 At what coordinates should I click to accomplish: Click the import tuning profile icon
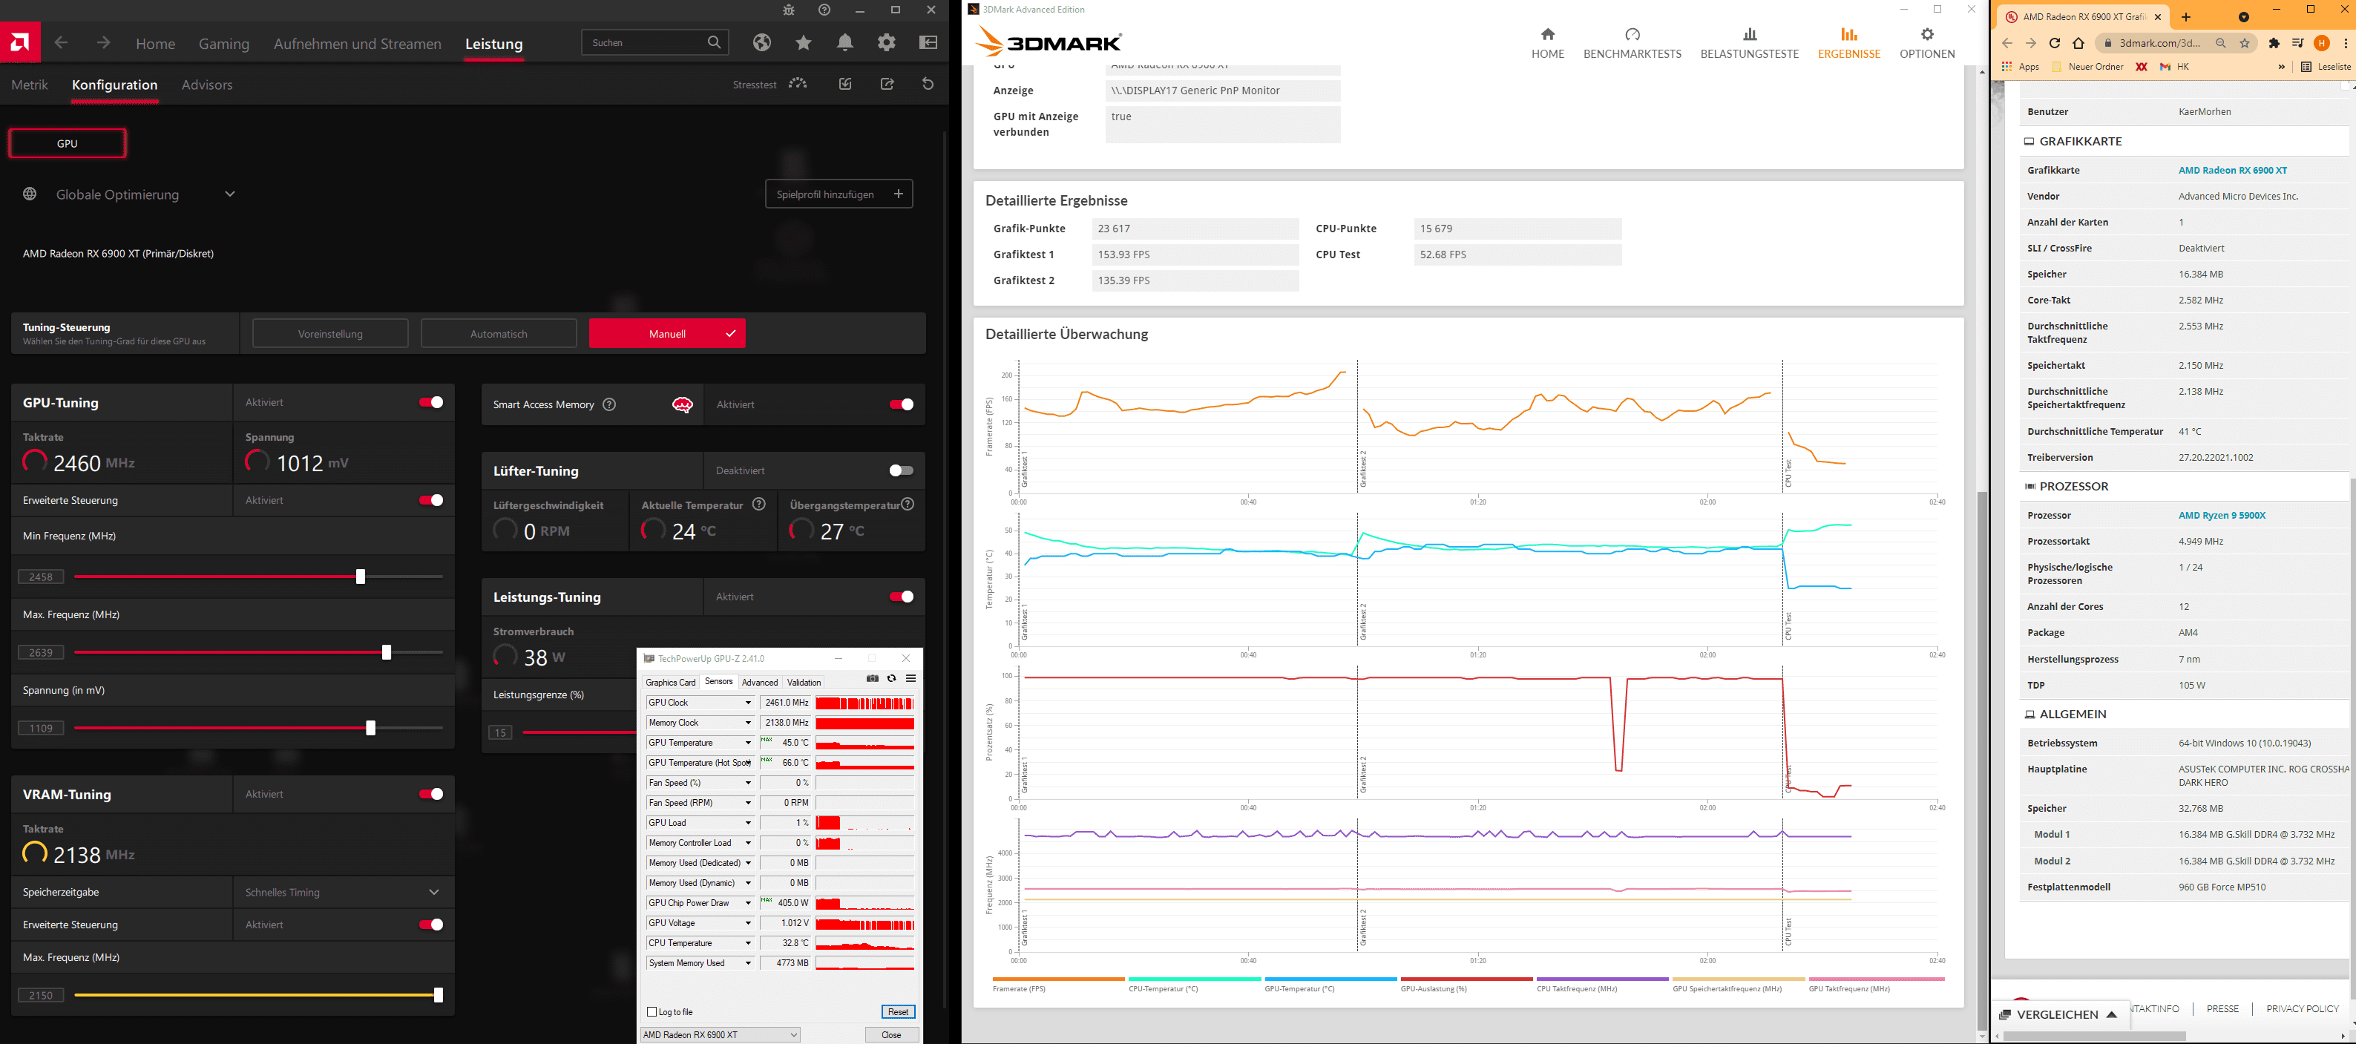845,84
